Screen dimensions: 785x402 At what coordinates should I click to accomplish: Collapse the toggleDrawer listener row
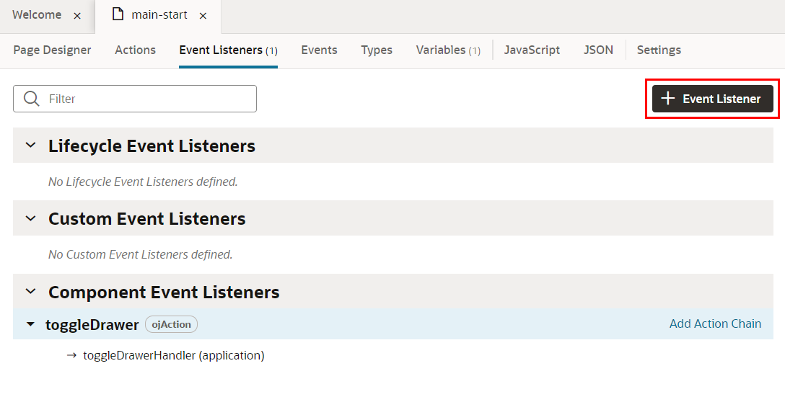30,324
